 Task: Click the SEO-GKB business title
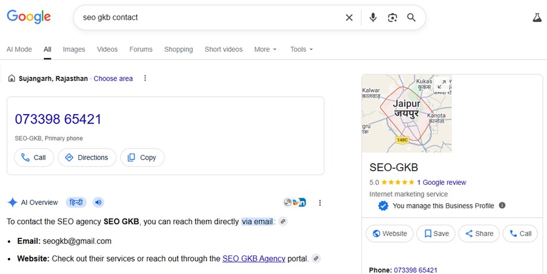click(x=394, y=168)
